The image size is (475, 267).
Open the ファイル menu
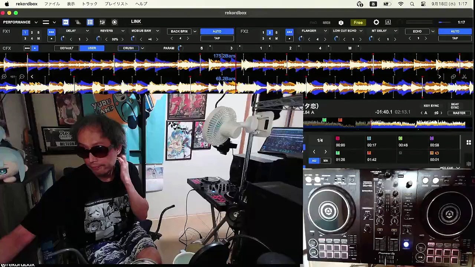point(52,4)
